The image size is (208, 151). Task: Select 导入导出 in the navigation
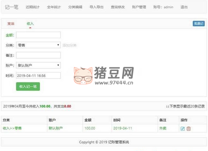(97, 7)
